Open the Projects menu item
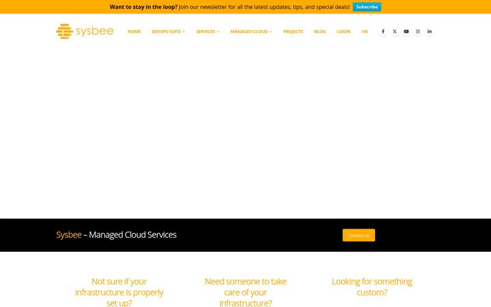 [x=293, y=31]
